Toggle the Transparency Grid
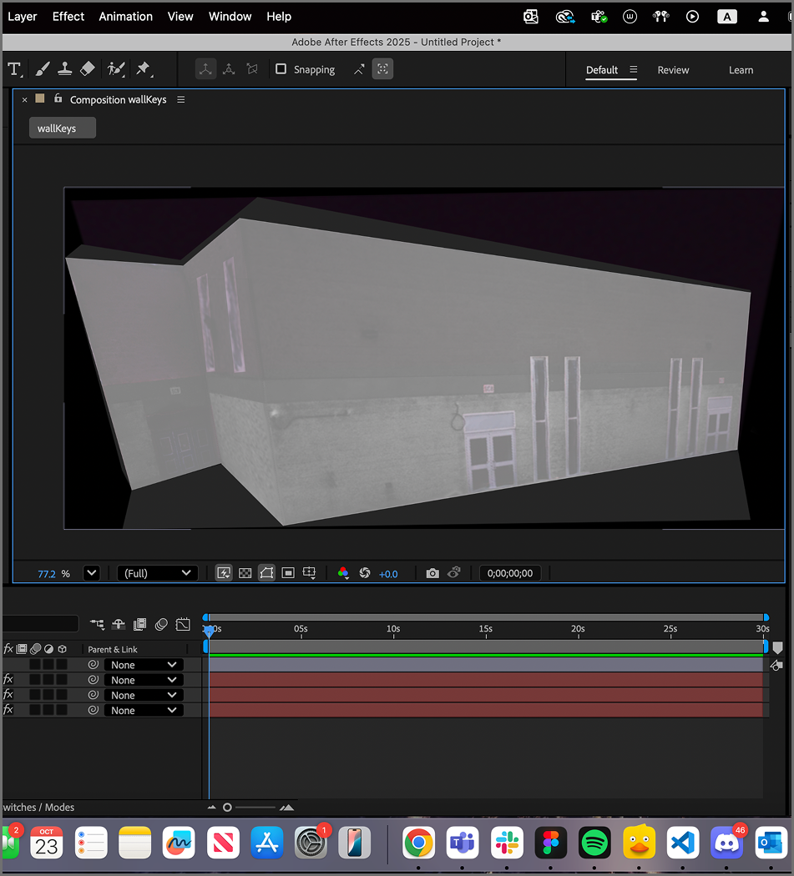Screen dimensions: 794x876 (x=245, y=573)
